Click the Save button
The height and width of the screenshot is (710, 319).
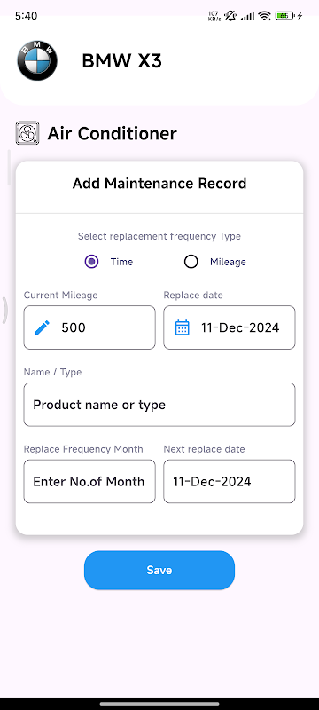click(159, 570)
